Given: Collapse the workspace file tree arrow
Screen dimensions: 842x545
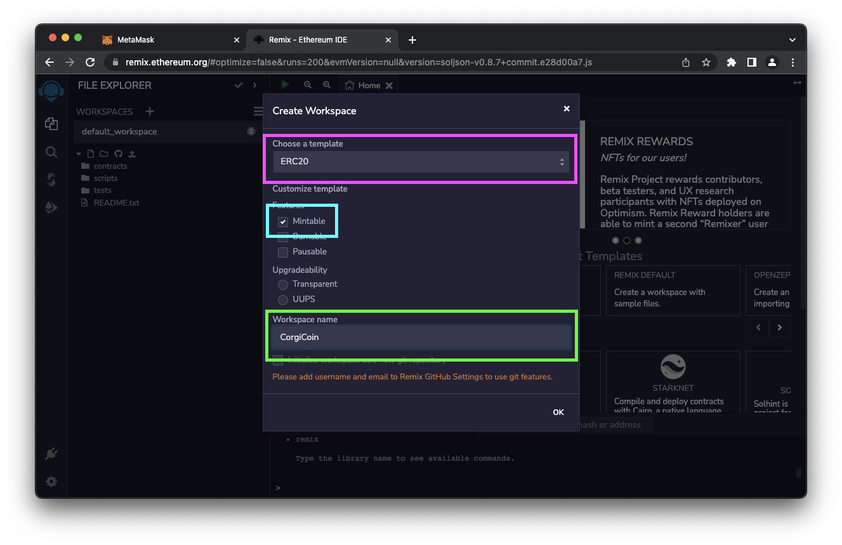Looking at the screenshot, I should 79,154.
